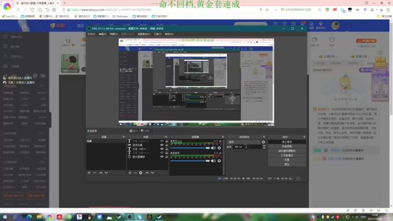This screenshot has height=221, width=393.
Task: Expand browser address bar dropdown chevron
Action: point(276,10)
